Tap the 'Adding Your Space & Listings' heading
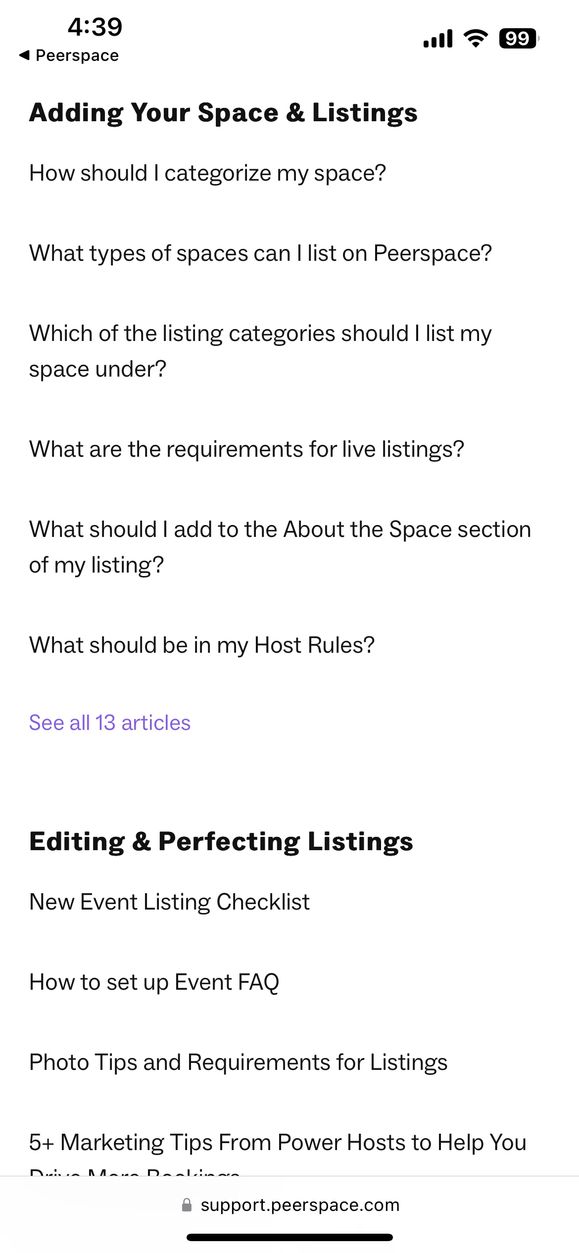The height and width of the screenshot is (1253, 579). 223,113
